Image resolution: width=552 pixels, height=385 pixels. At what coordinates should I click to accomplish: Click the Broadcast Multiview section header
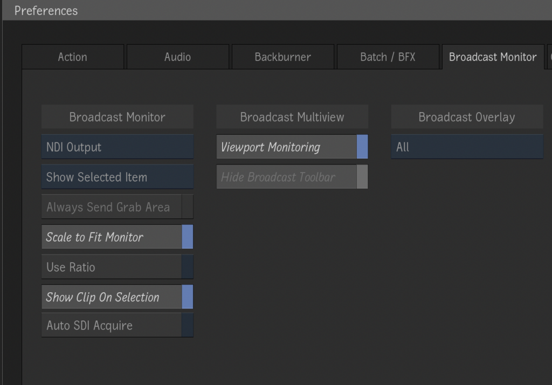tap(292, 116)
